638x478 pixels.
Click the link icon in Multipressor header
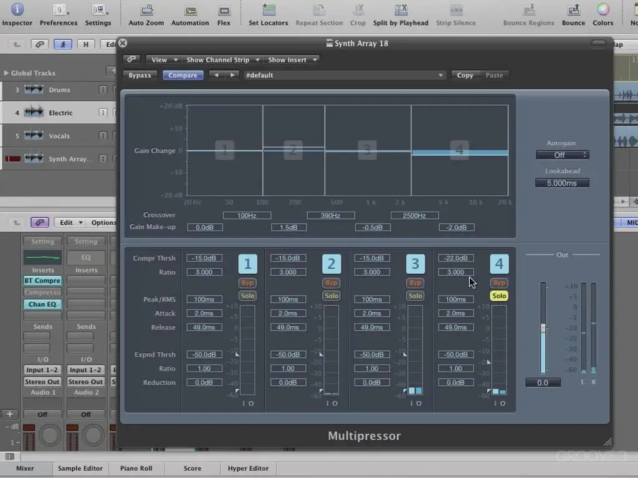click(x=131, y=59)
